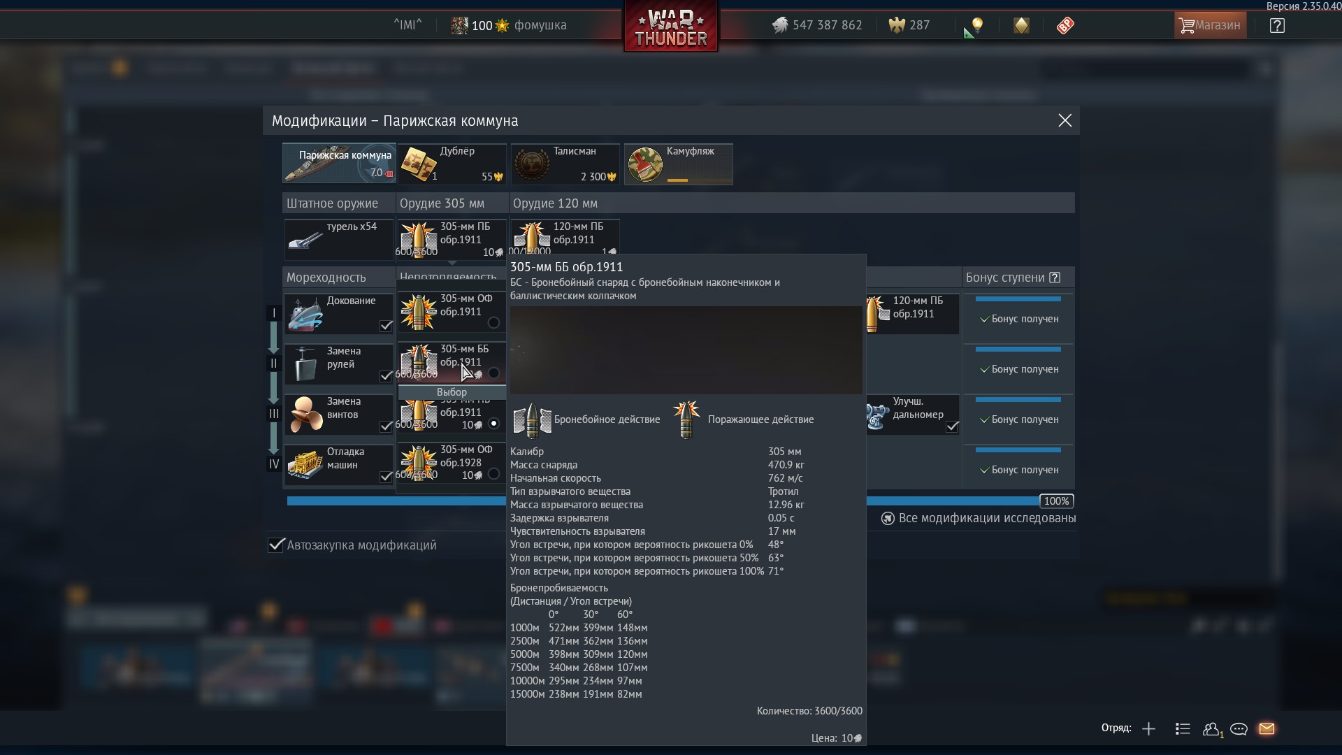Open the Камуфляж camouflage item

[678, 164]
